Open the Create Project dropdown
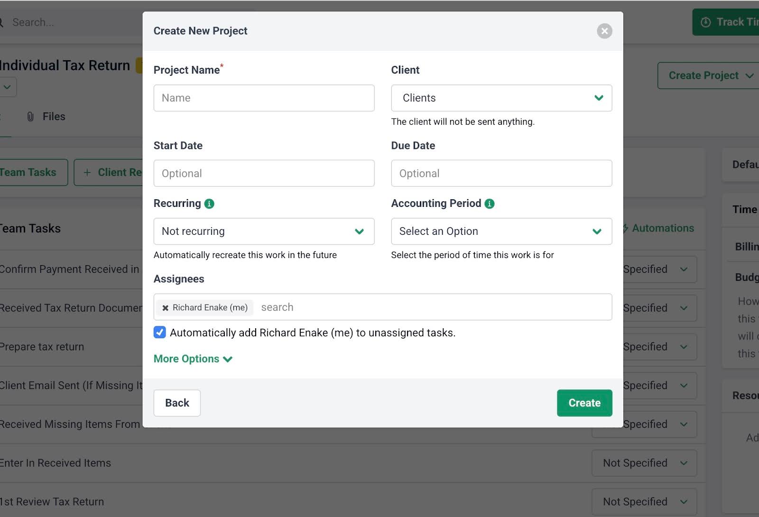Viewport: 759px width, 517px height. click(x=707, y=75)
